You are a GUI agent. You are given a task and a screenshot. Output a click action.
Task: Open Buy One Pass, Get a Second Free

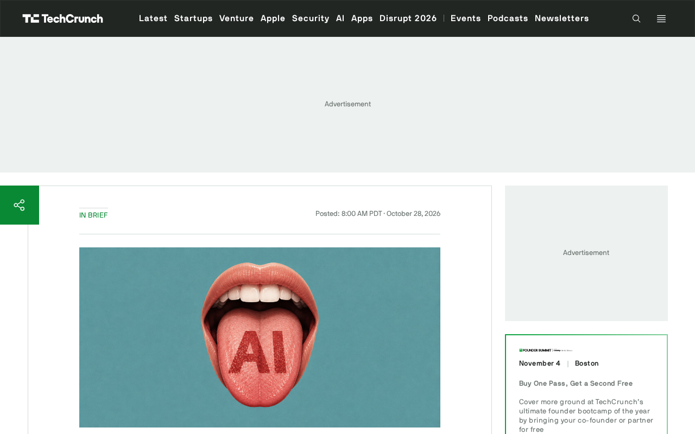point(576,384)
